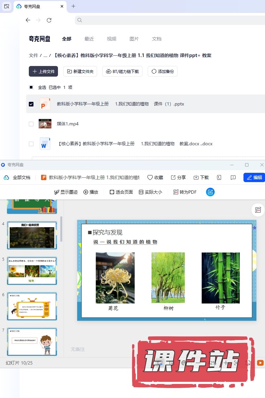Open the feedback message icon beside 编辑
This screenshot has width=265, height=398.
(233, 177)
